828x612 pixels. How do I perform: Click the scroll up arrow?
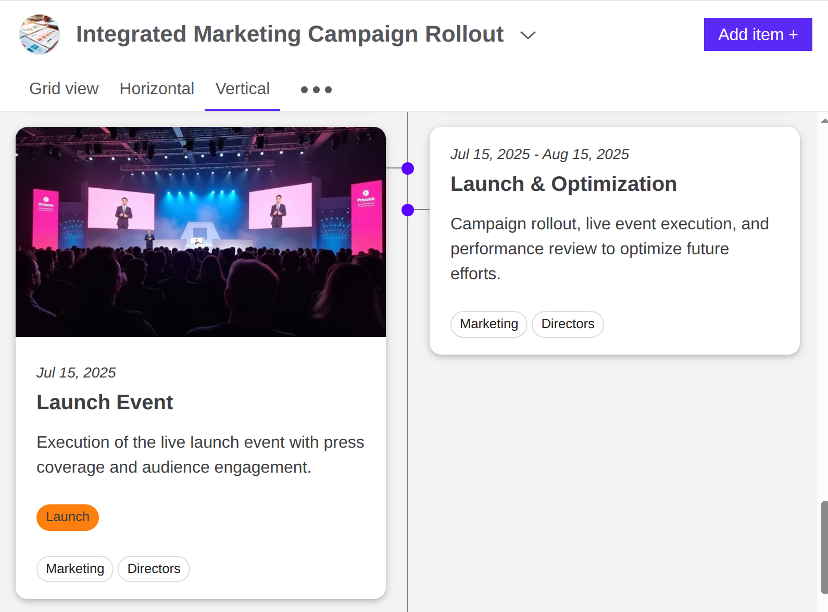tap(824, 121)
